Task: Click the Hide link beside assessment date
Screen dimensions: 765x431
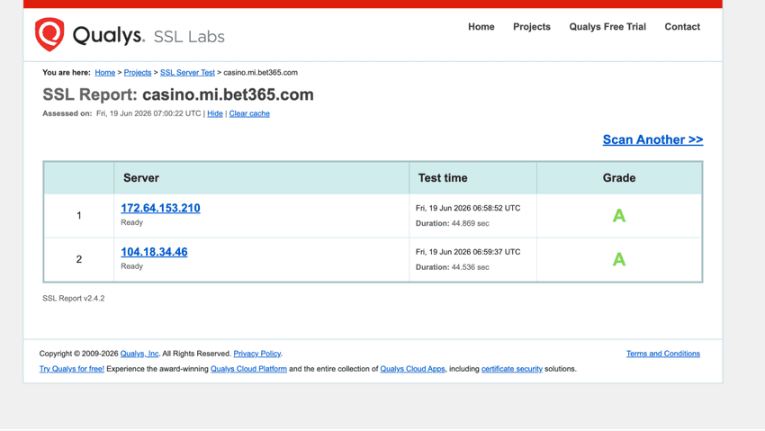Action: 215,113
